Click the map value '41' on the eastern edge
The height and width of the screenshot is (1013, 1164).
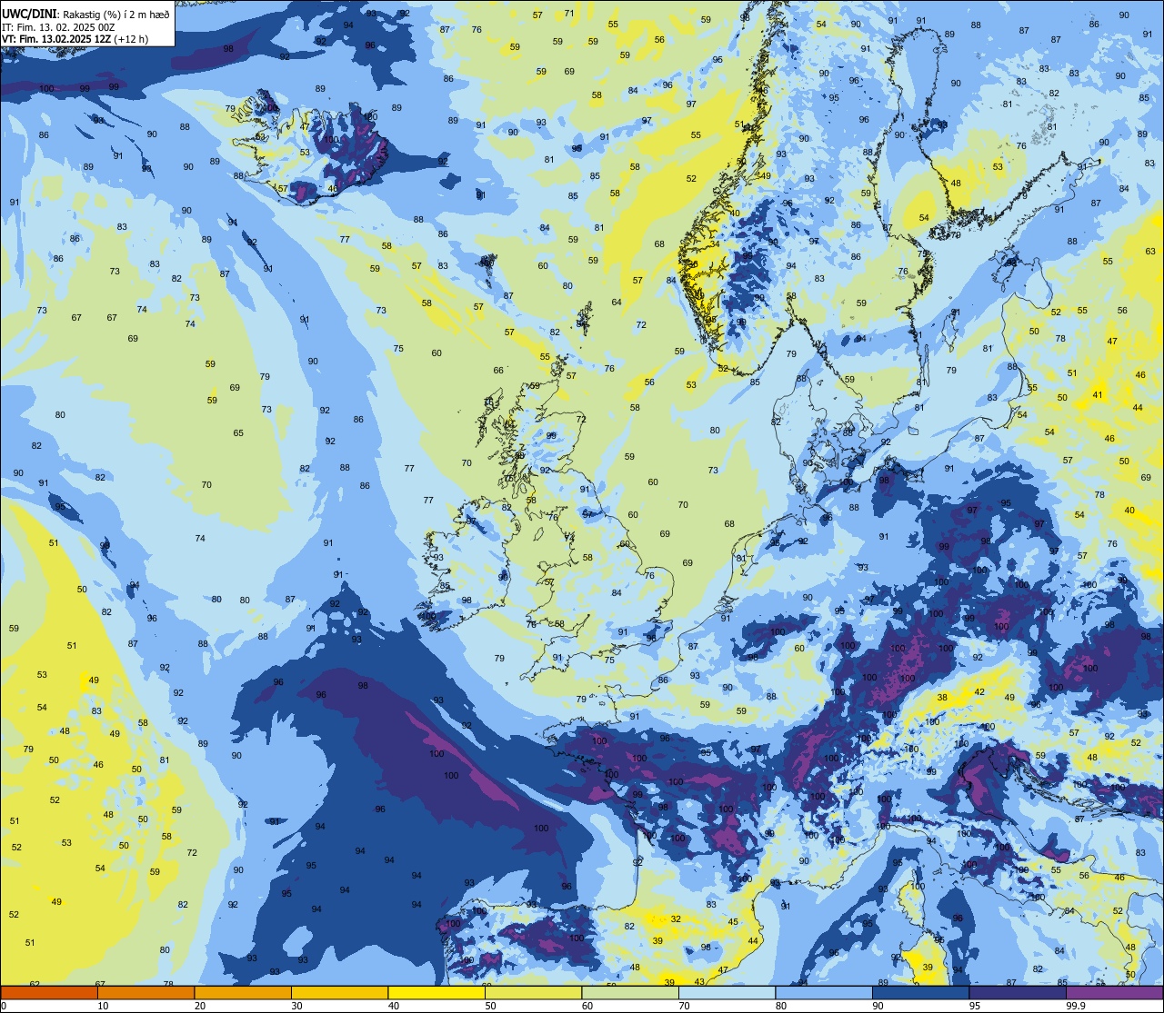point(1098,394)
